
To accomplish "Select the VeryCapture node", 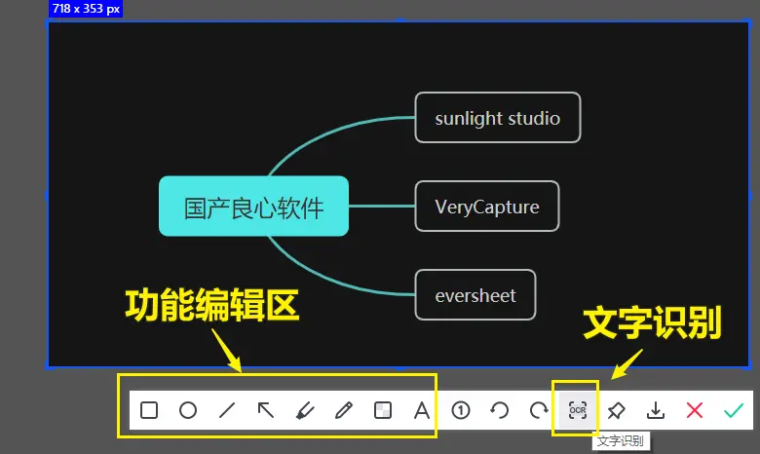I will coord(486,207).
